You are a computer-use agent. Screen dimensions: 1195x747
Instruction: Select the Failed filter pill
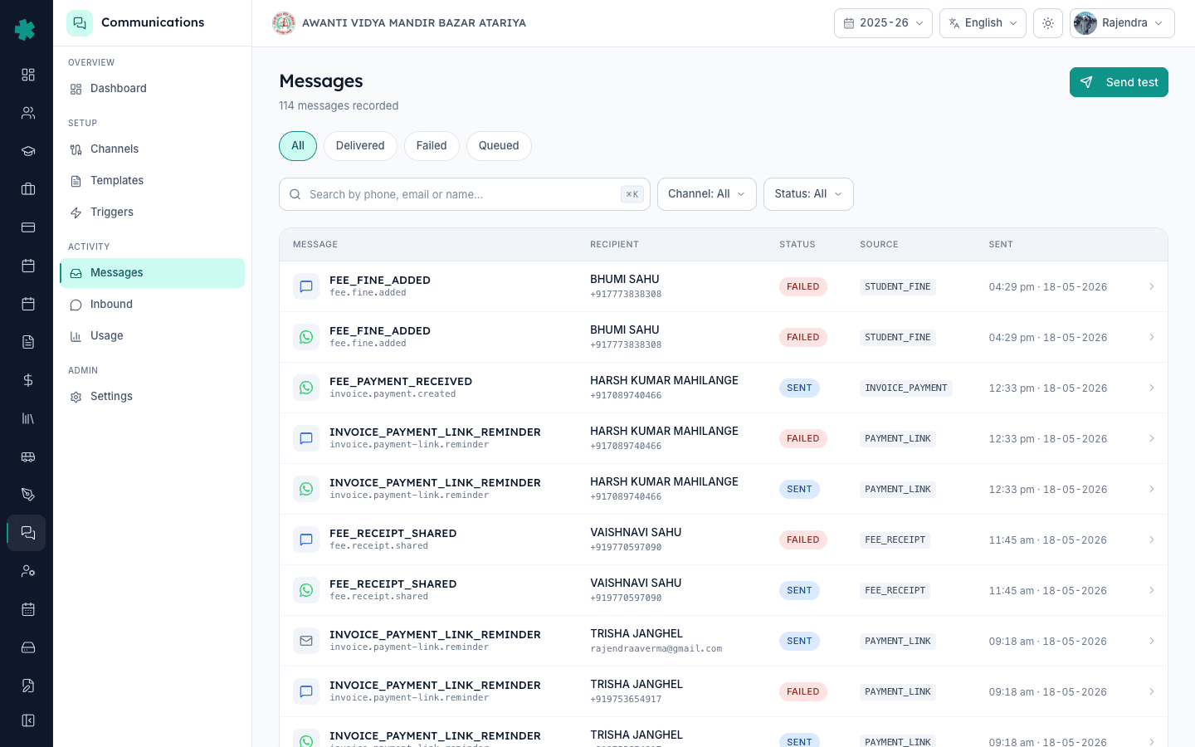click(432, 146)
